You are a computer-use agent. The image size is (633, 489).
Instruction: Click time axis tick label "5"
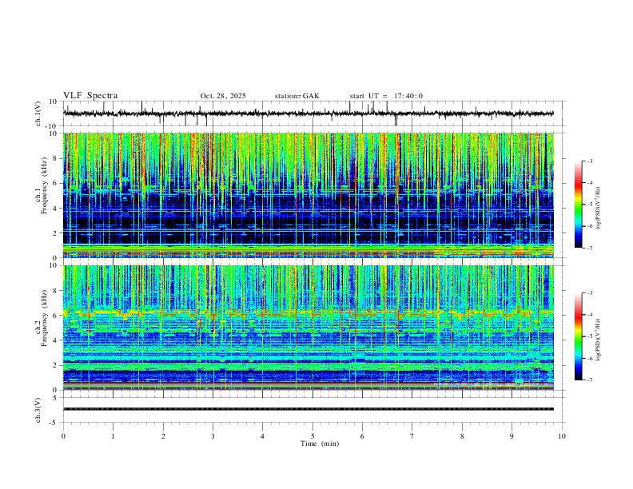pos(313,436)
